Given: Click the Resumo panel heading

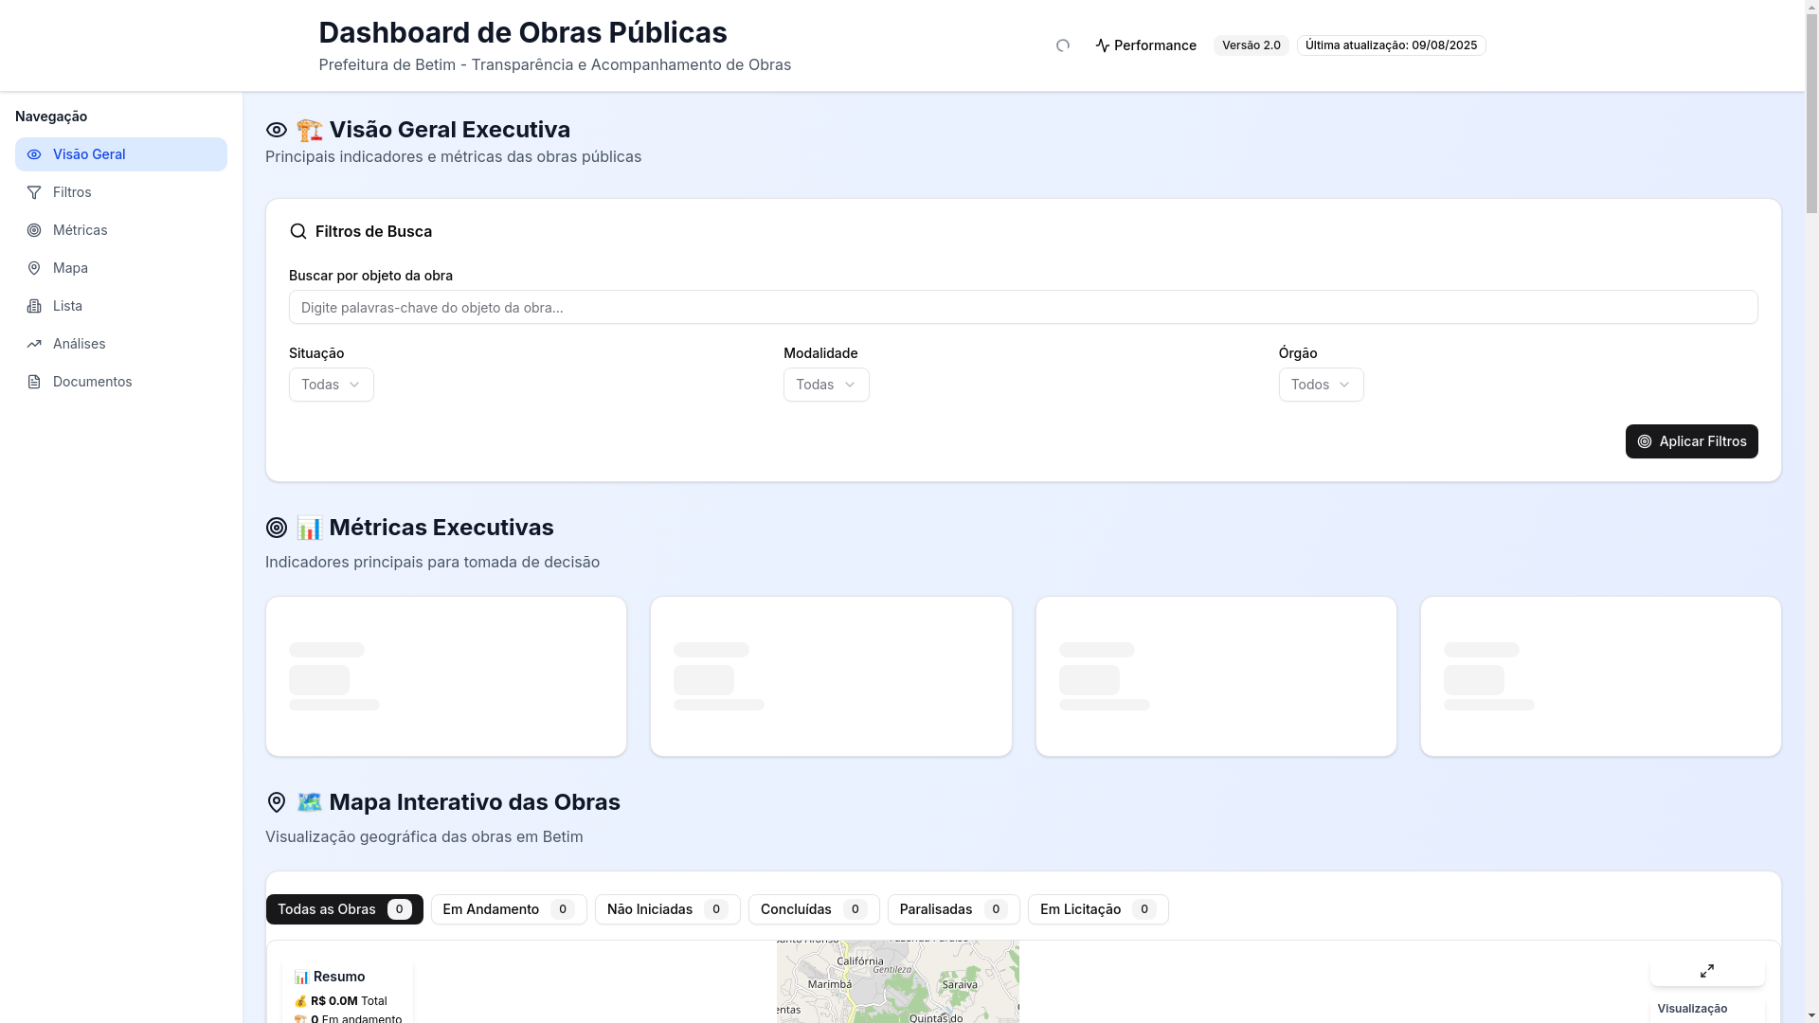Looking at the screenshot, I should (330, 977).
